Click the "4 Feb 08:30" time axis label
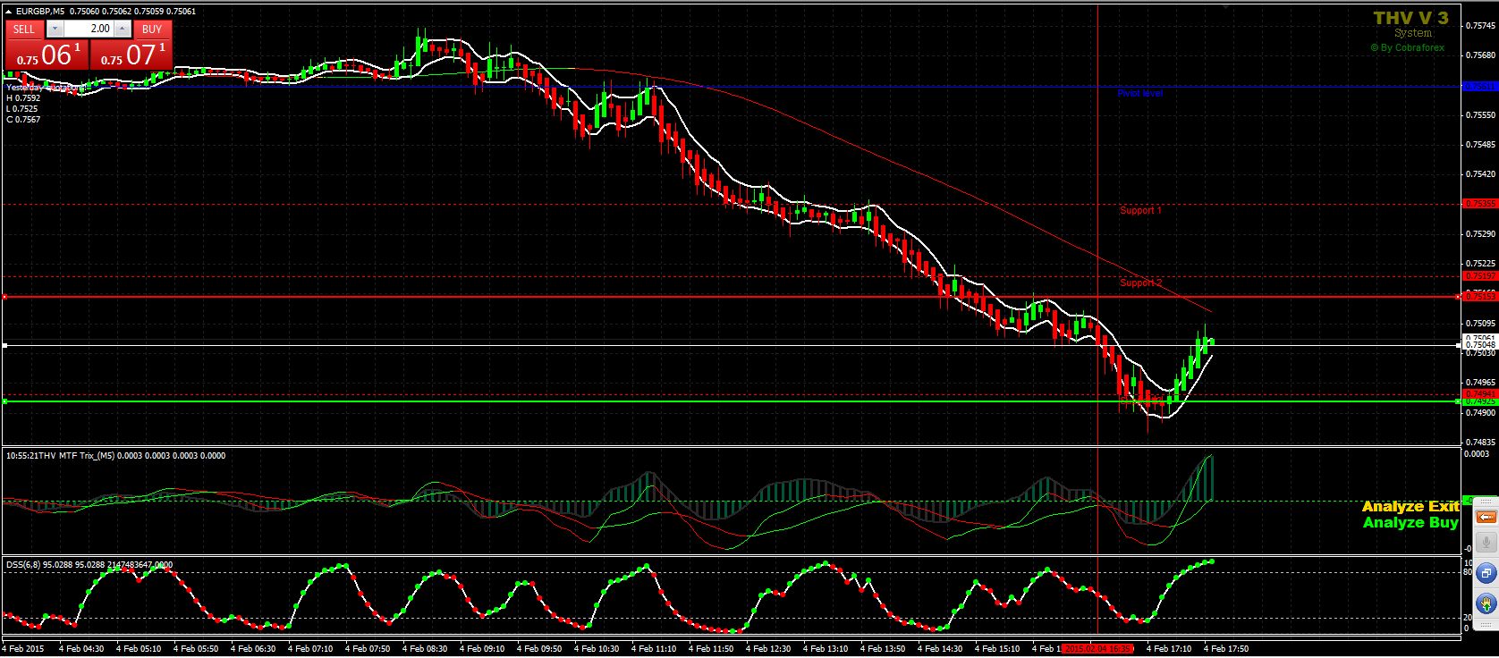The height and width of the screenshot is (658, 1499). click(425, 649)
